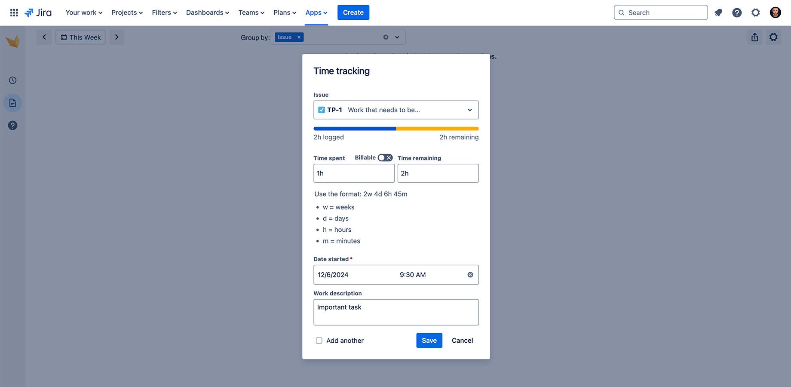Viewport: 791px width, 387px height.
Task: Open the Projects menu
Action: coord(127,13)
